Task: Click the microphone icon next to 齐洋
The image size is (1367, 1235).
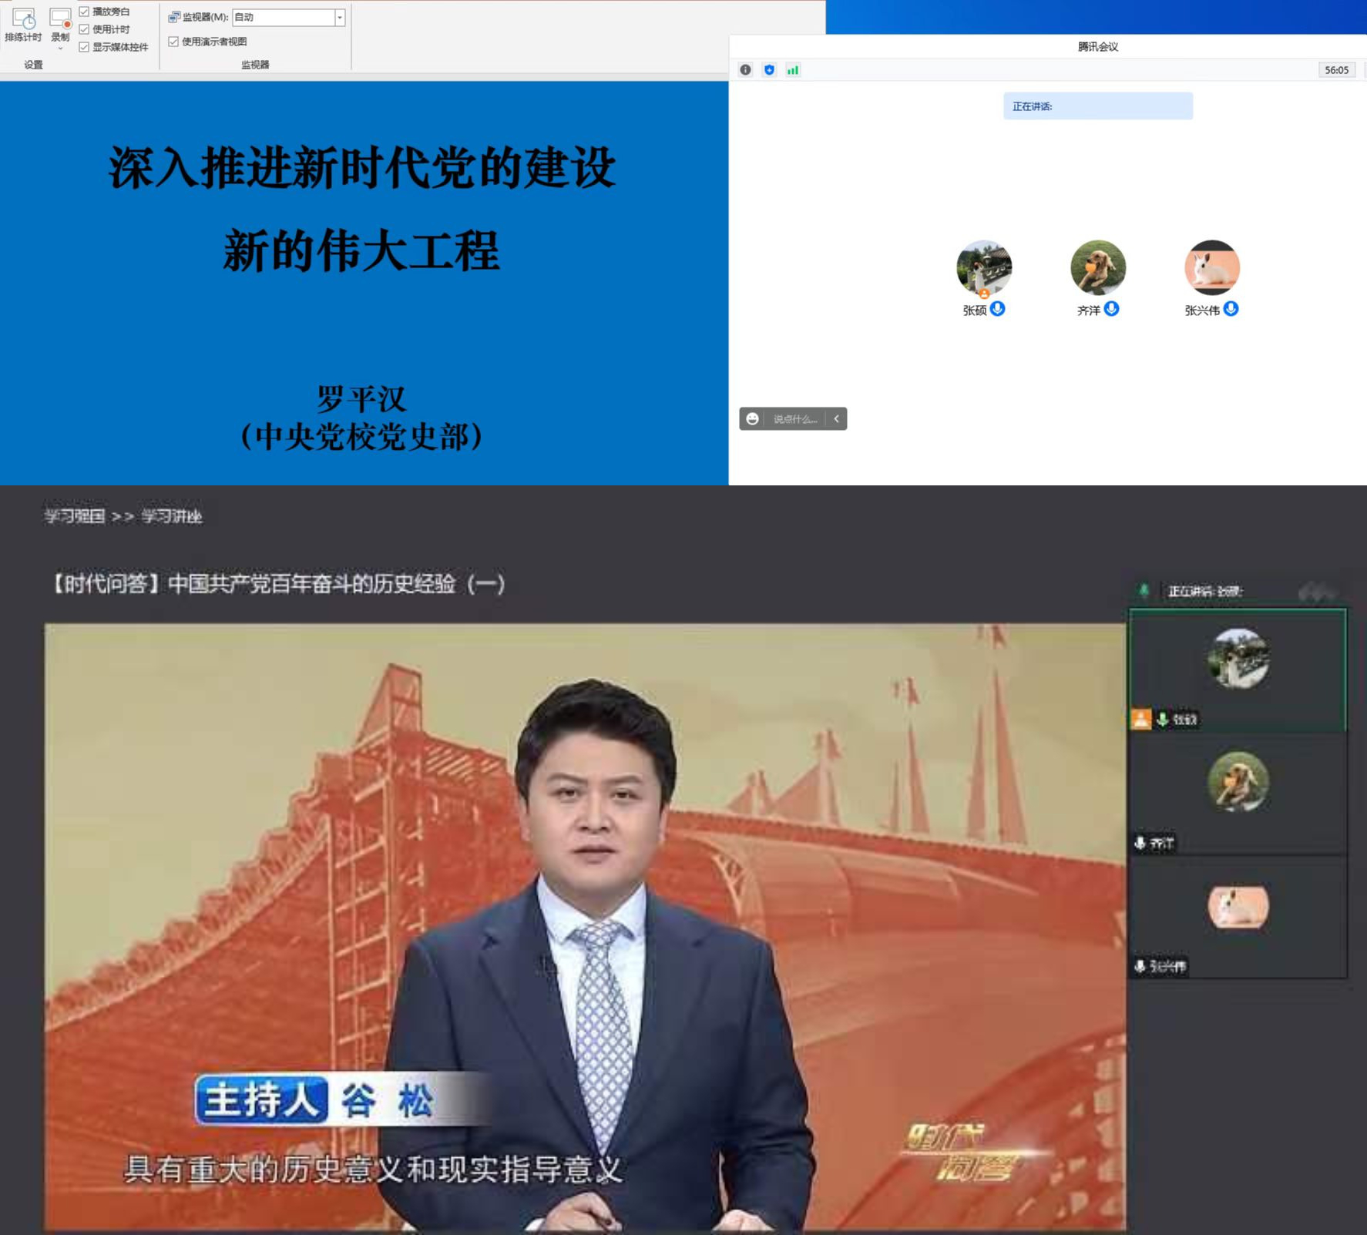Action: (1111, 309)
